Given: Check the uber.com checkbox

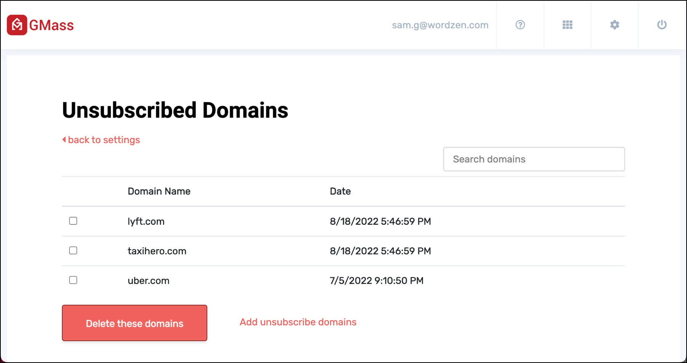Looking at the screenshot, I should click(73, 280).
